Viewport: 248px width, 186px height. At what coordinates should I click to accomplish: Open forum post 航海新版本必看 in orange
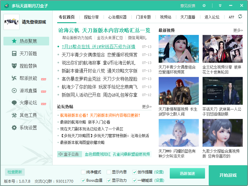(x=100, y=115)
